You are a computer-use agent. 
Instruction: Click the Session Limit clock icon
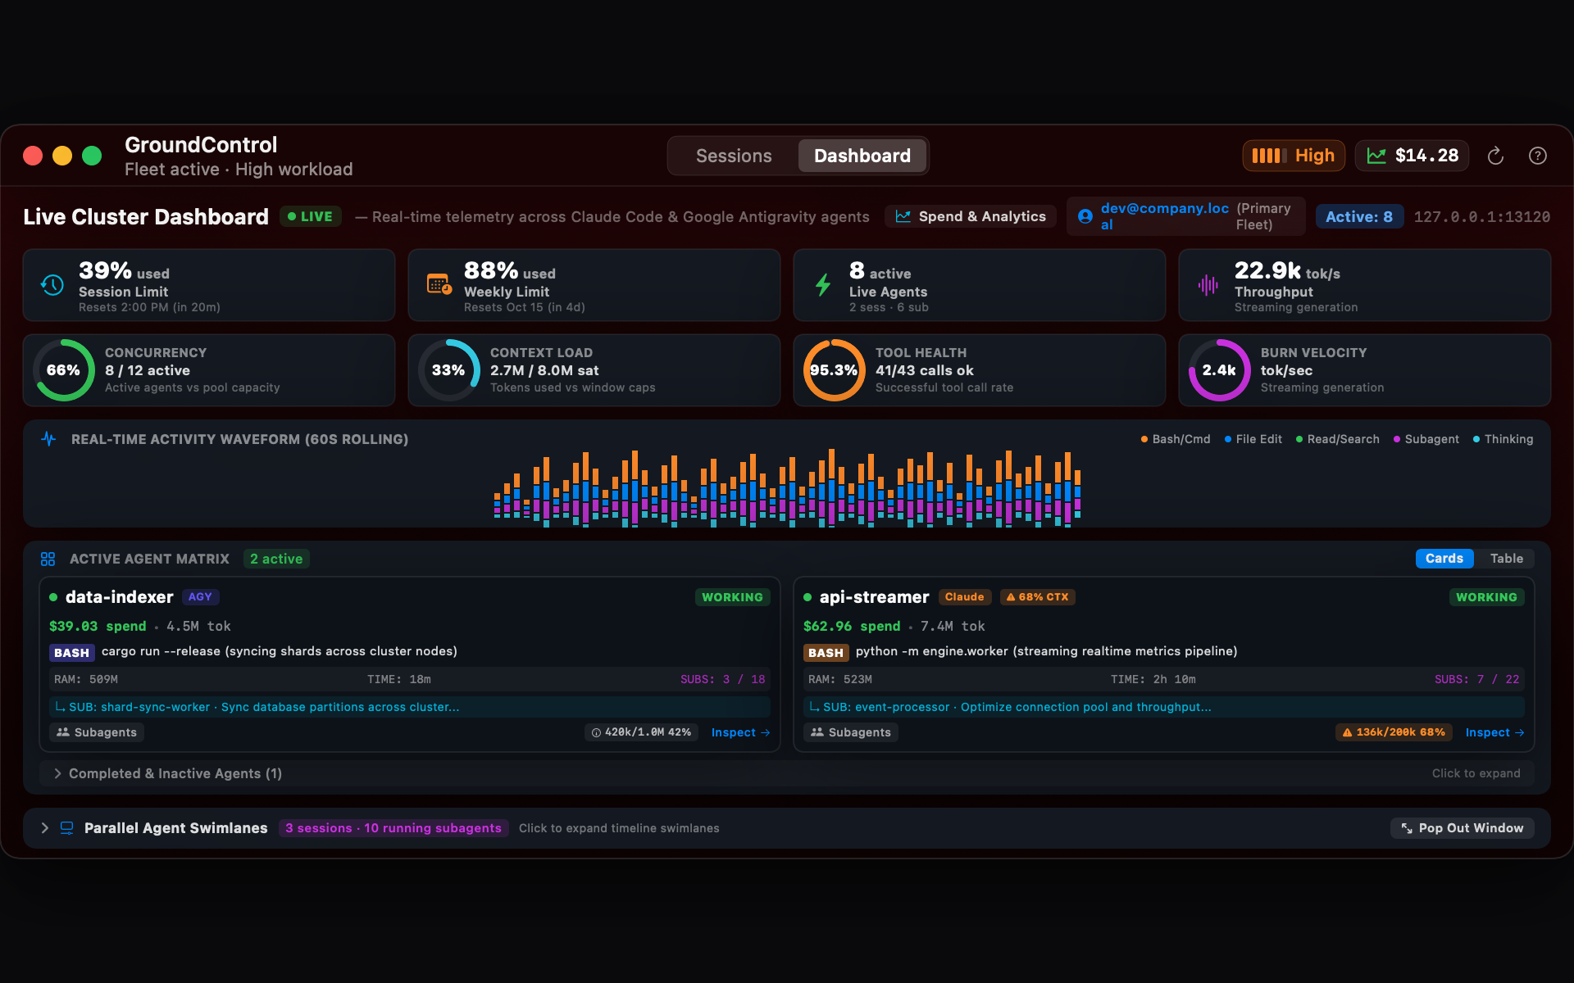tap(52, 285)
